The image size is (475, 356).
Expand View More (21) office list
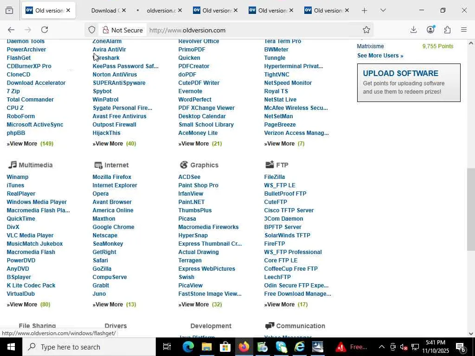[x=200, y=144]
